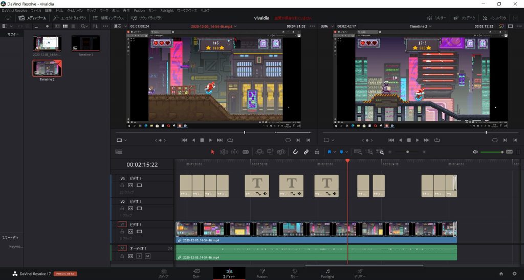
Task: Click the detail zoom icon
Action: pyautogui.click(x=369, y=152)
